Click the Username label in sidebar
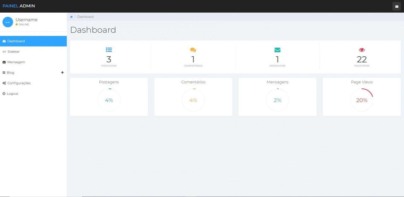 tap(27, 20)
